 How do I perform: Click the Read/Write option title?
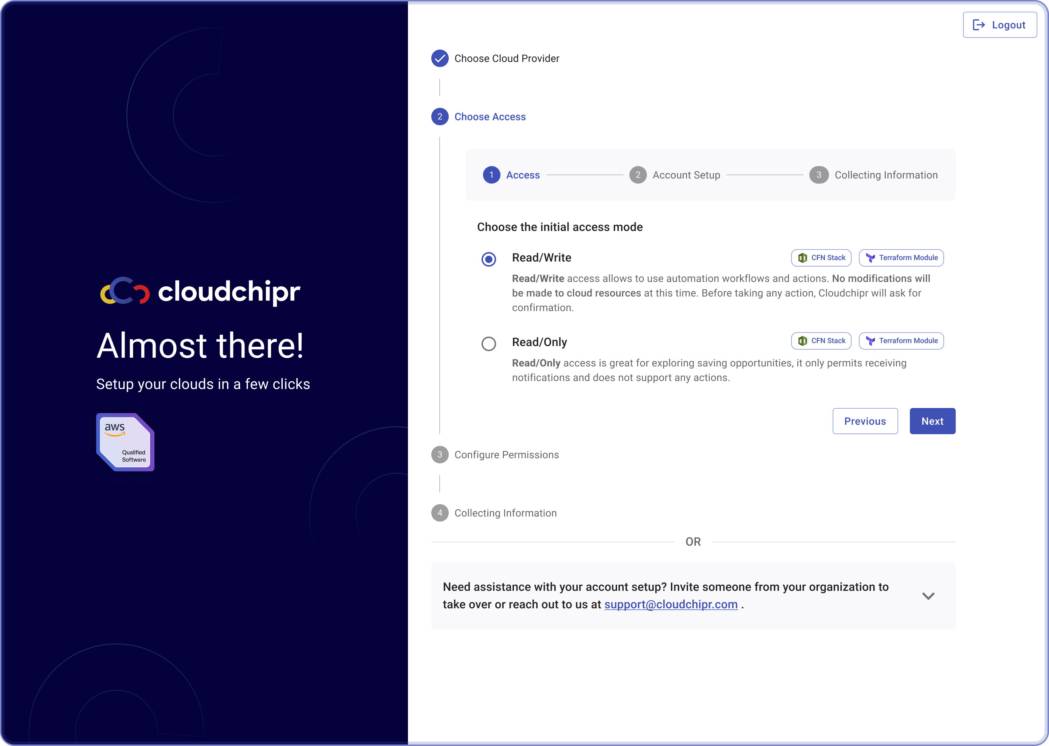[542, 258]
